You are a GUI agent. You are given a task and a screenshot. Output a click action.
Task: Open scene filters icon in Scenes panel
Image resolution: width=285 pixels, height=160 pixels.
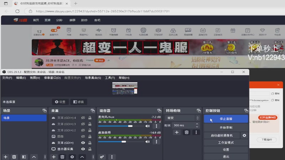24,157
